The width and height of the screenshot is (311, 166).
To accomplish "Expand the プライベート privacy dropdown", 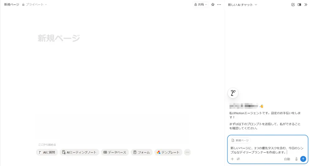I will pyautogui.click(x=34, y=5).
